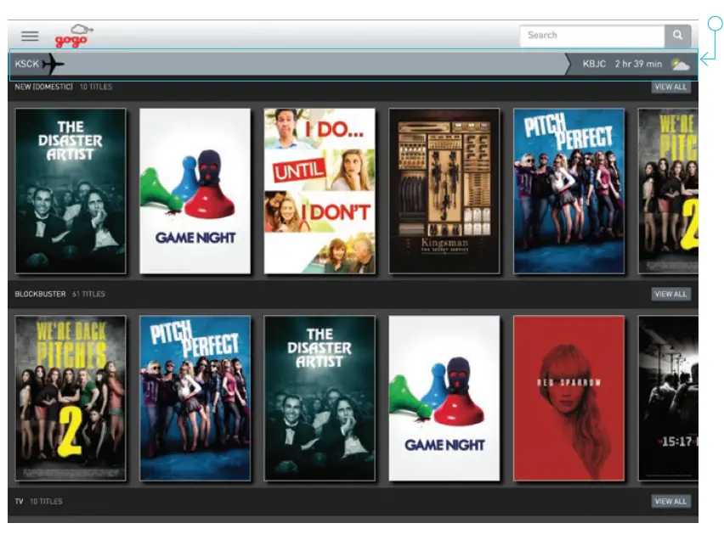Viewport: 724px width, 540px height.
Task: Click the 2 hr 39 min remaining time
Action: point(638,64)
